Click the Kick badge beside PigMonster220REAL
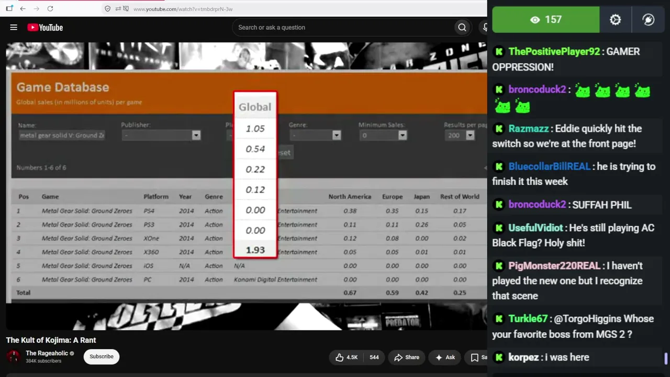The height and width of the screenshot is (377, 670). [499, 265]
